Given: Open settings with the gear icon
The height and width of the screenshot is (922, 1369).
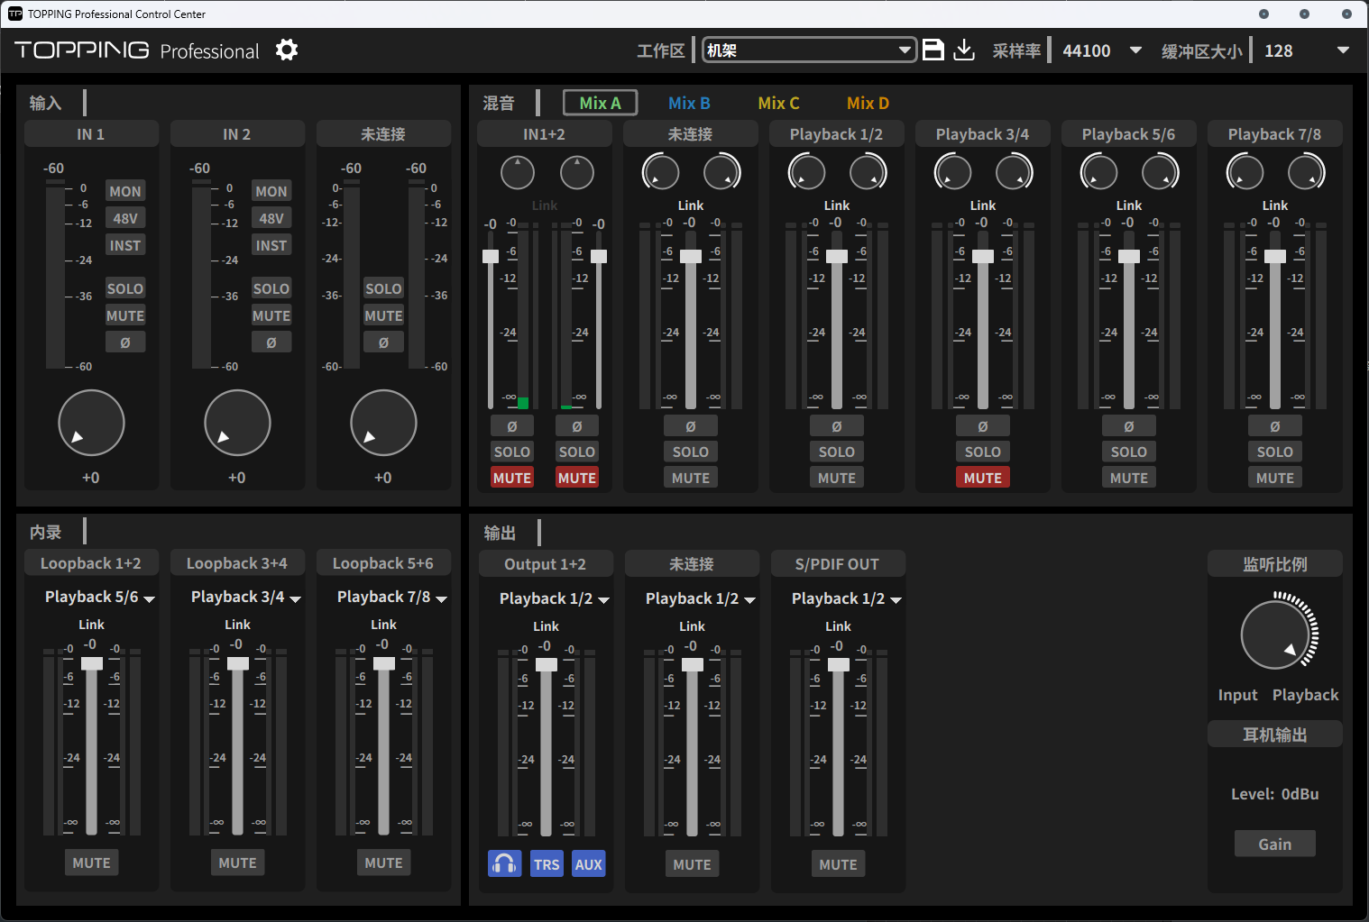Looking at the screenshot, I should [x=287, y=50].
